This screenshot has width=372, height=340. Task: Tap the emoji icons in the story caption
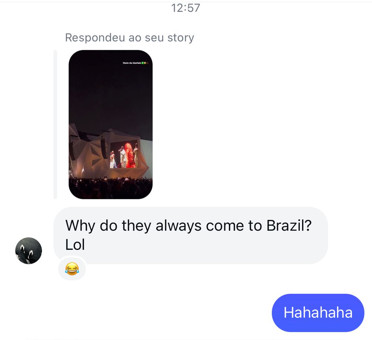pyautogui.click(x=145, y=63)
